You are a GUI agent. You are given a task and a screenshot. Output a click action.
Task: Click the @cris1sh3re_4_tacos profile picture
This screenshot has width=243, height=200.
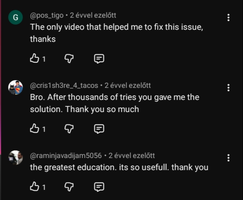tap(16, 87)
